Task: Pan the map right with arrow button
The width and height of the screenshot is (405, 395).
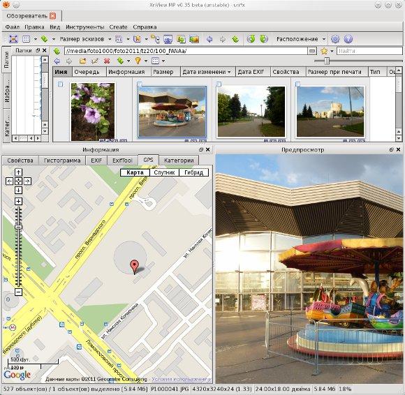Action: pyautogui.click(x=27, y=181)
